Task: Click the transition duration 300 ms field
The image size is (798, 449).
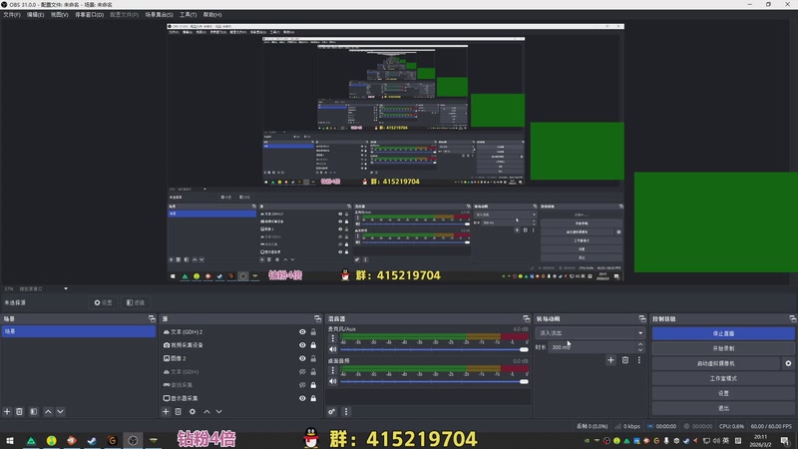Action: (592, 347)
